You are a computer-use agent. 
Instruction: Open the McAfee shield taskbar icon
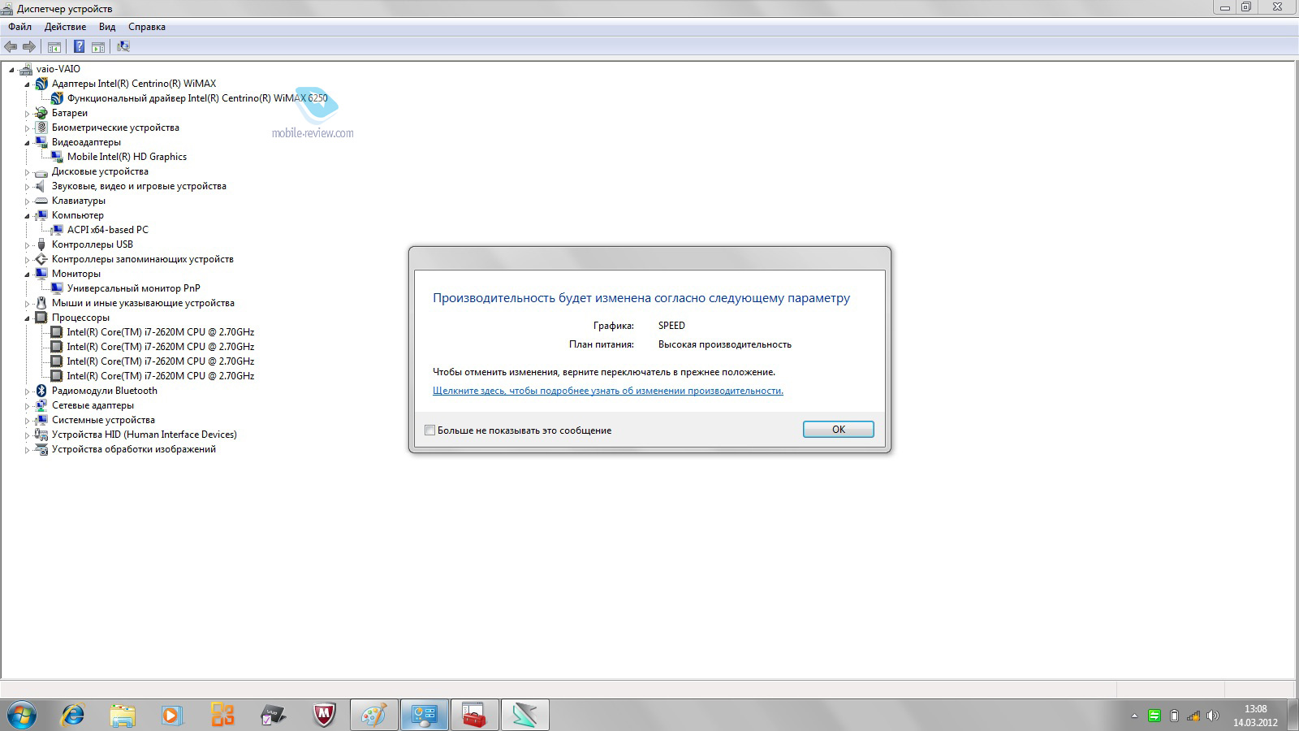tap(324, 715)
